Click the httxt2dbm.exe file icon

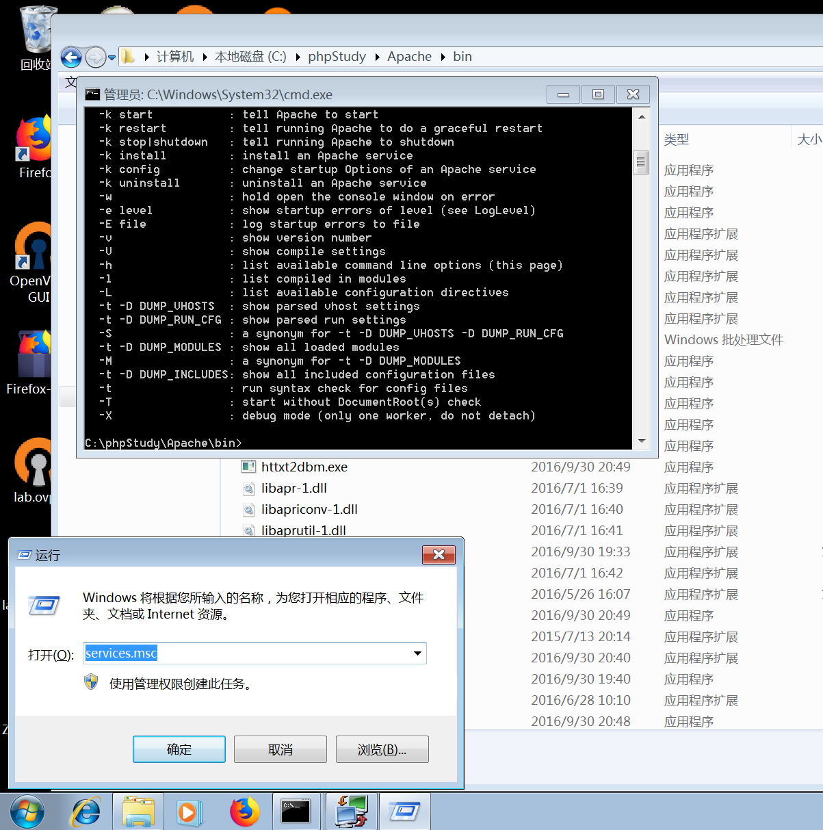pyautogui.click(x=248, y=467)
